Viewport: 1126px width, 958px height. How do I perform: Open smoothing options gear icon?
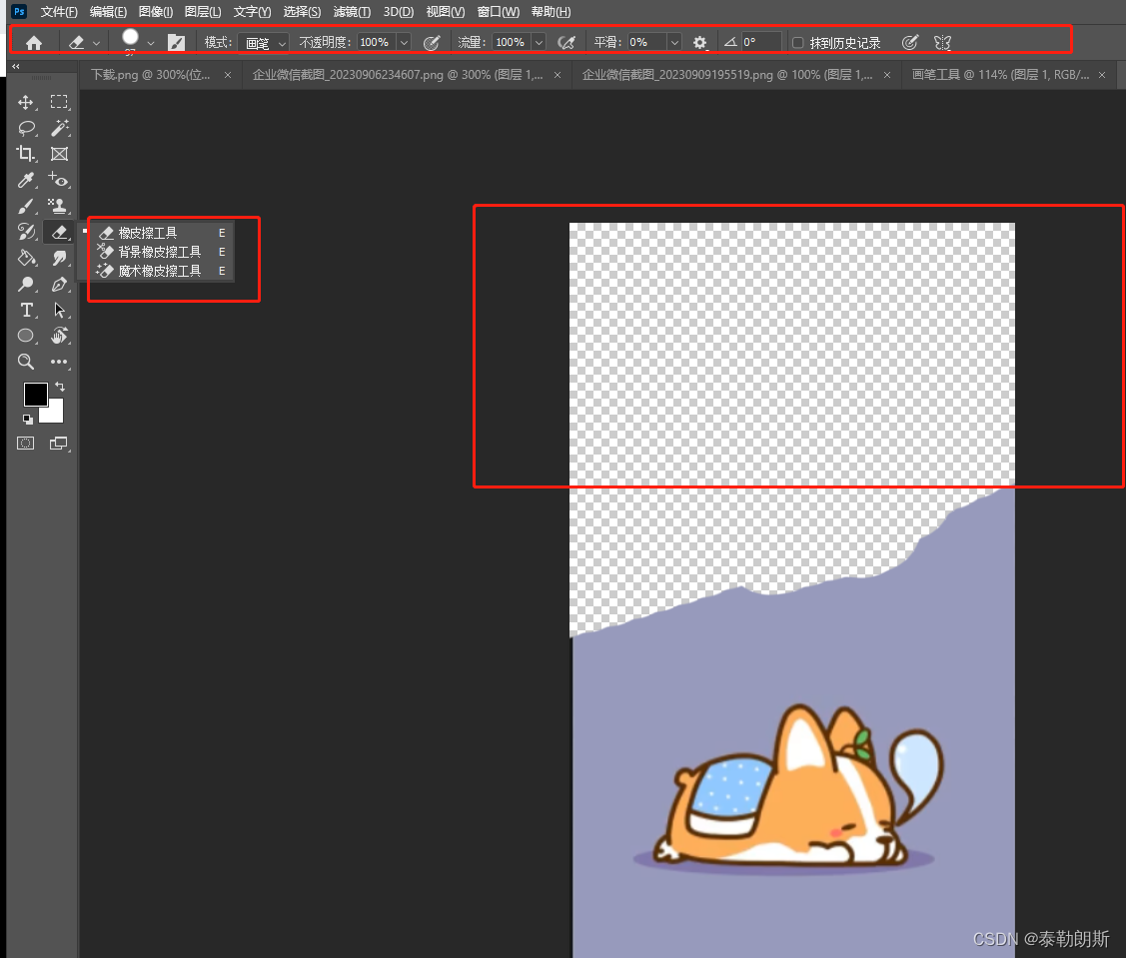(699, 43)
